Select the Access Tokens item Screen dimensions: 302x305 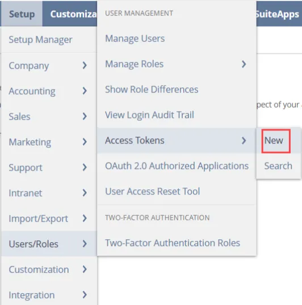pyautogui.click(x=177, y=140)
